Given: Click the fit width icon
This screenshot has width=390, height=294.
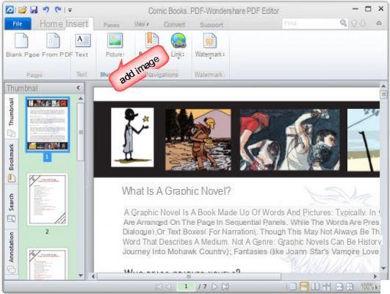Looking at the screenshot, I should click(x=339, y=287).
